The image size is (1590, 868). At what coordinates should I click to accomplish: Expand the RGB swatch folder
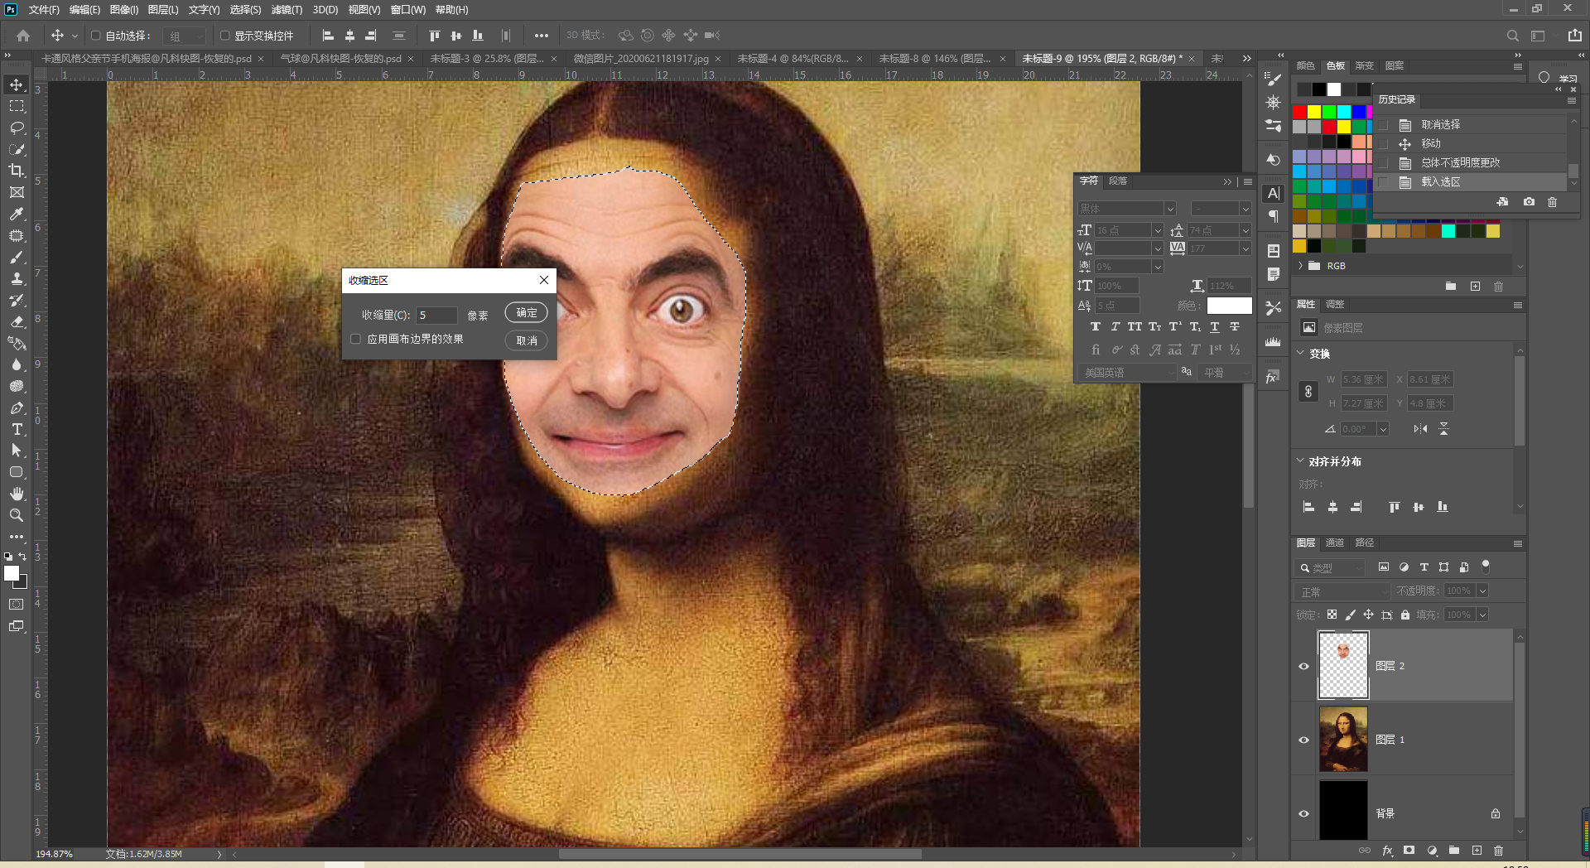[x=1300, y=266]
